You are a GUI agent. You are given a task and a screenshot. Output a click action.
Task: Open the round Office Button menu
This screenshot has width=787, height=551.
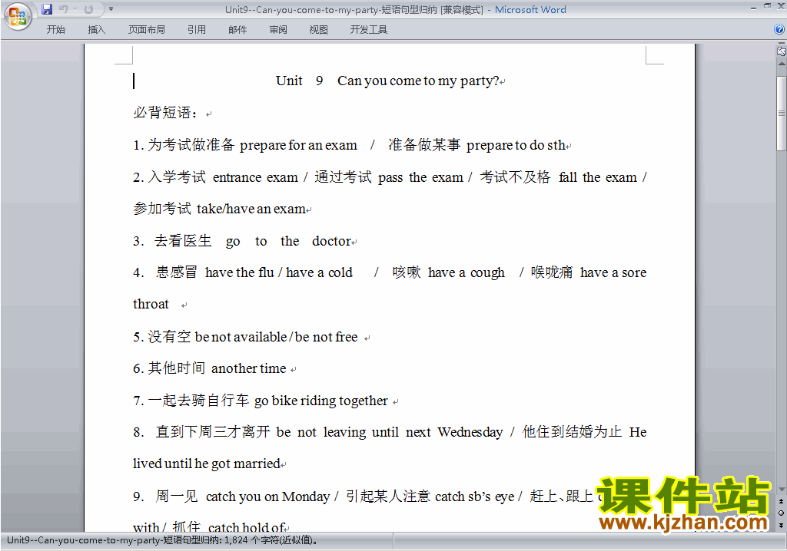[17, 17]
